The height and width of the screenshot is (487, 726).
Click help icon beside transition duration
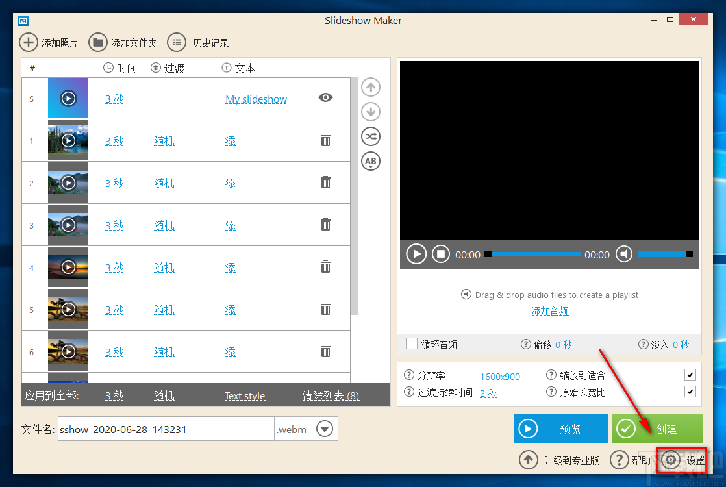point(409,392)
